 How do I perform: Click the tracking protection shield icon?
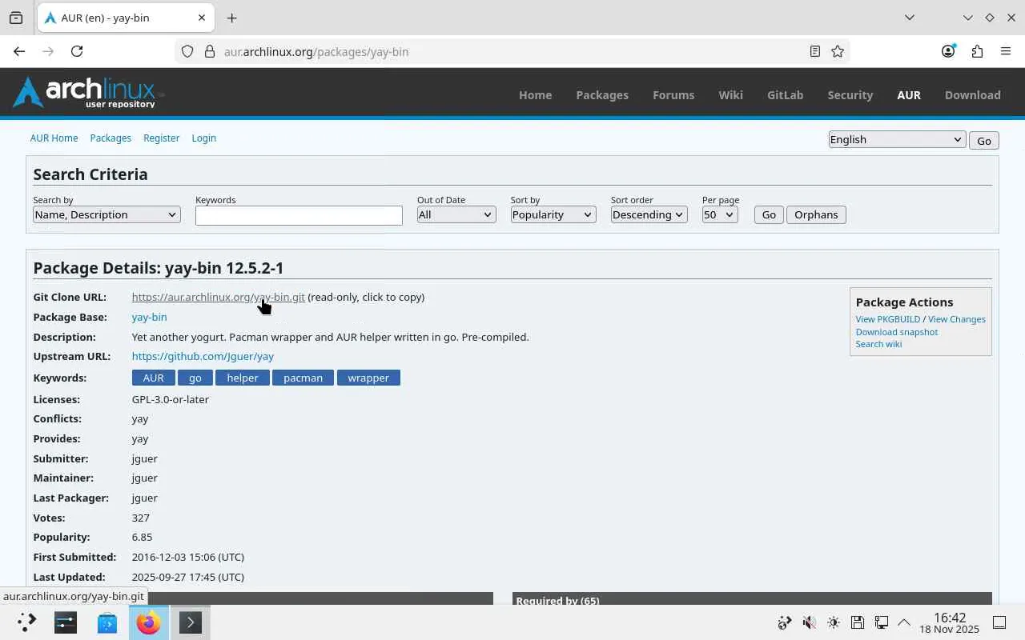pos(187,51)
